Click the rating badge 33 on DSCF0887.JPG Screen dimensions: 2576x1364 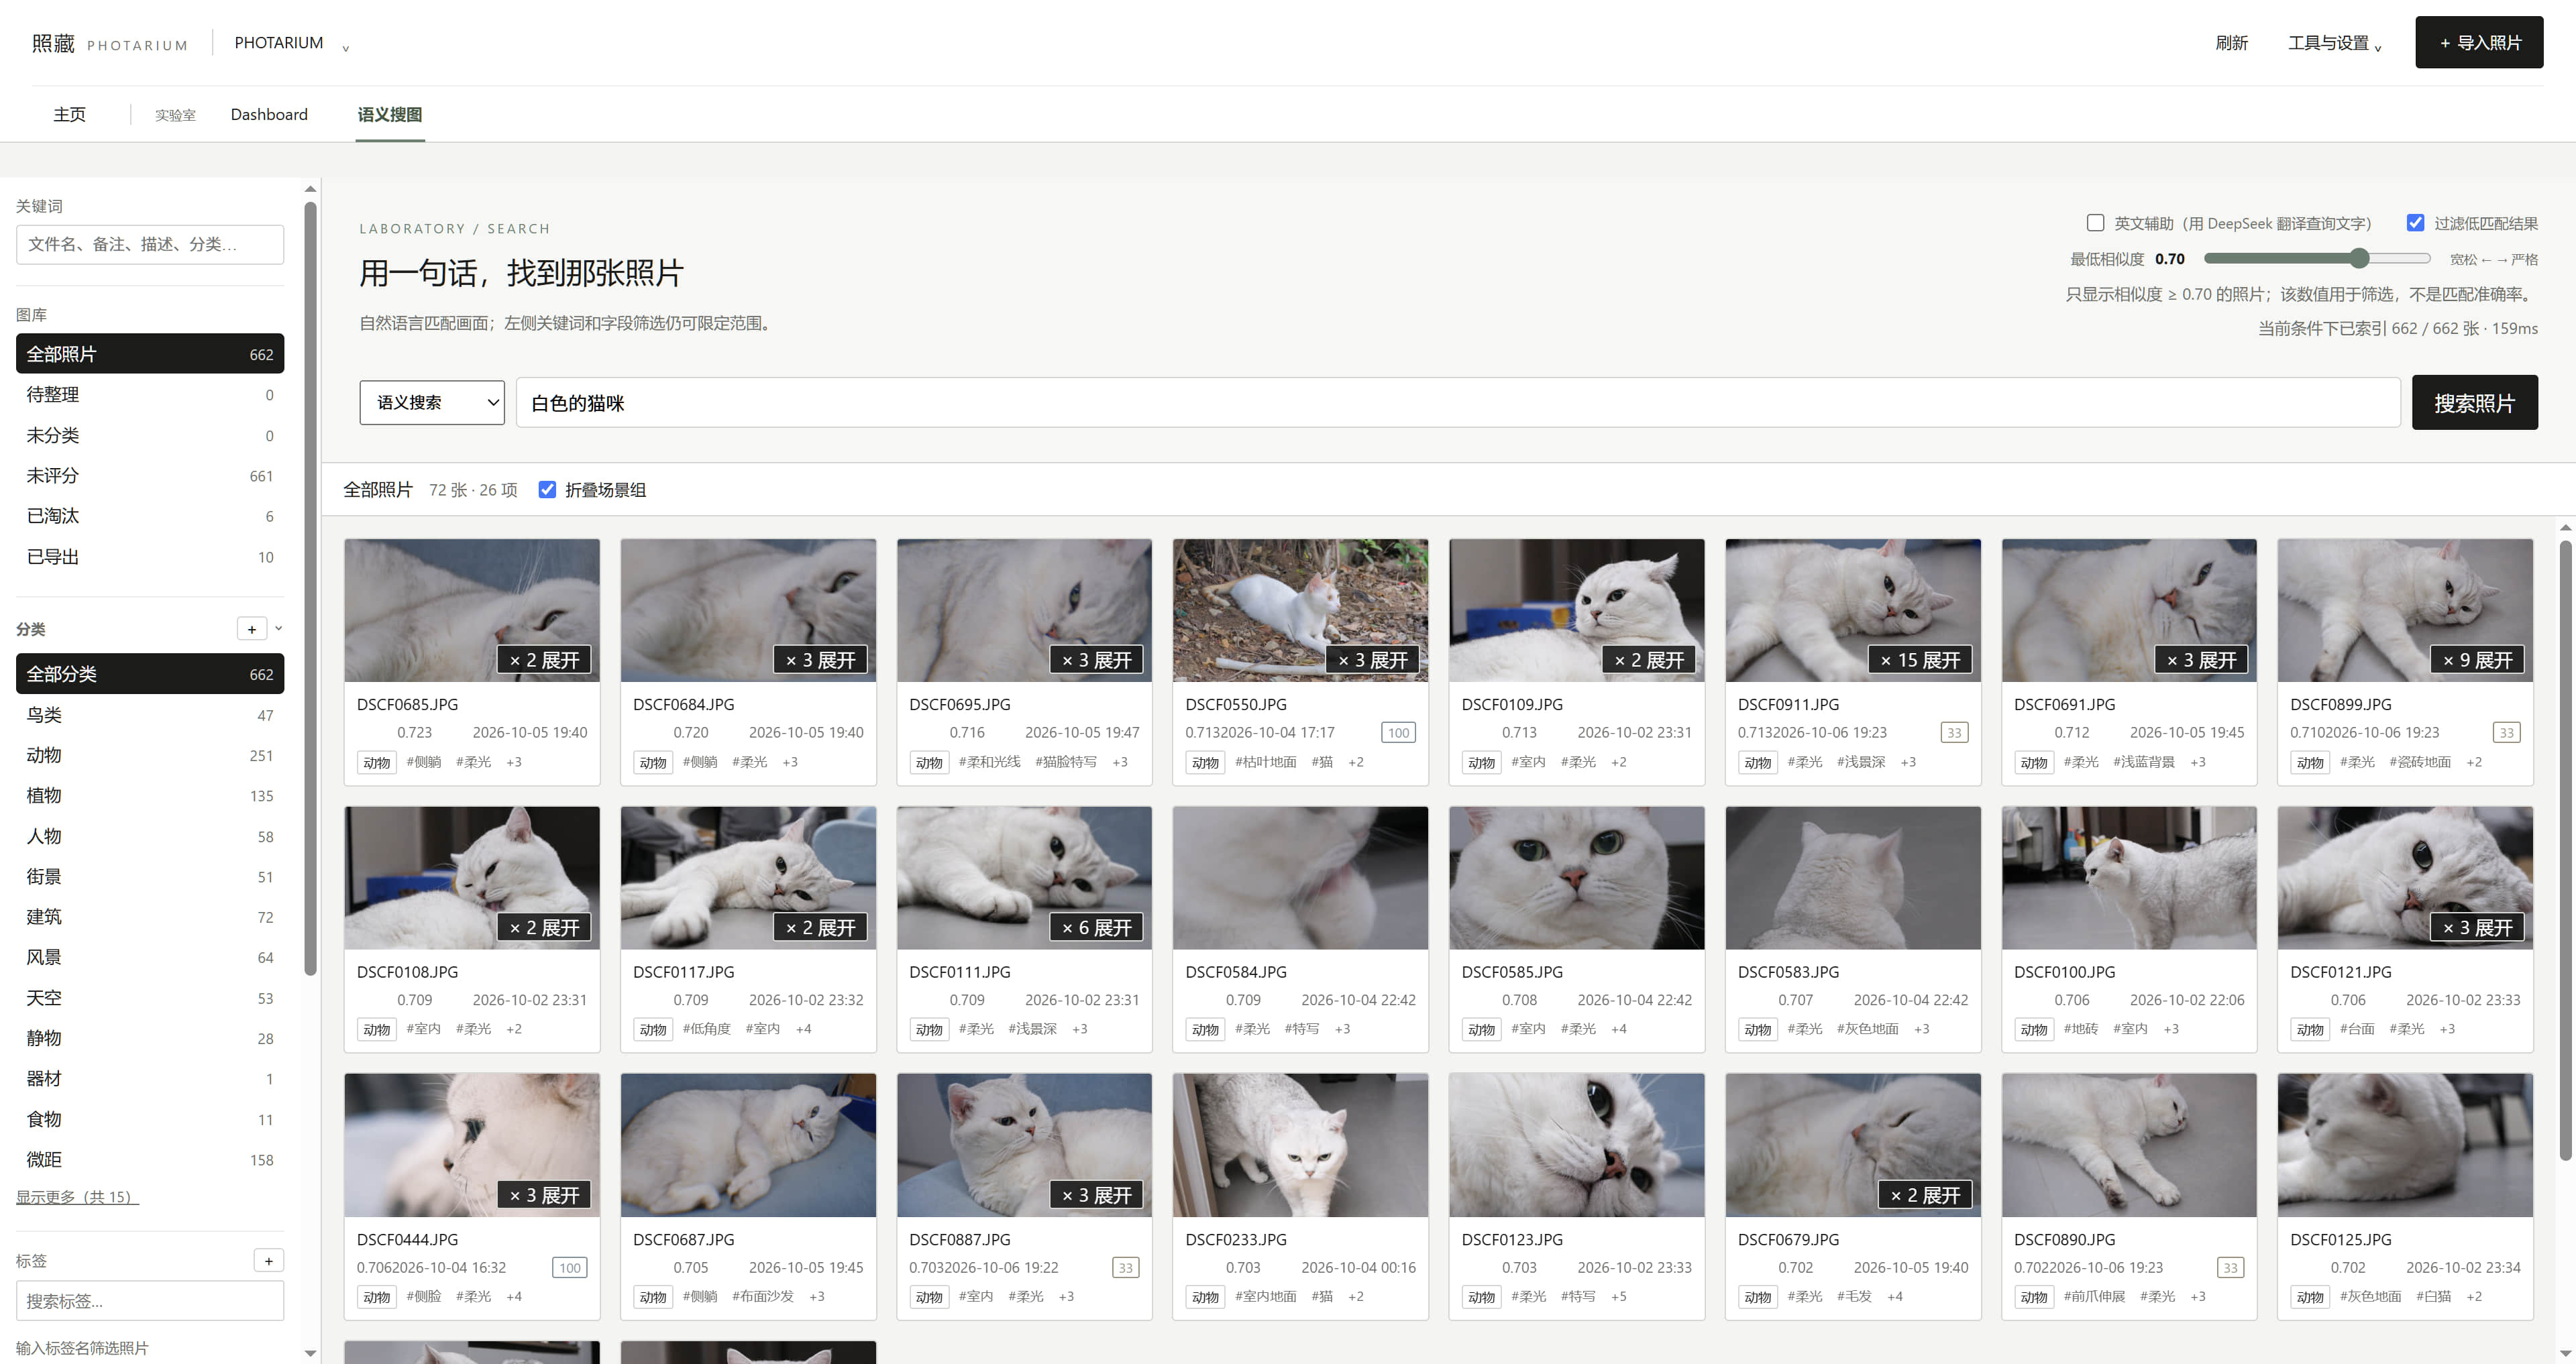pyautogui.click(x=1125, y=1268)
